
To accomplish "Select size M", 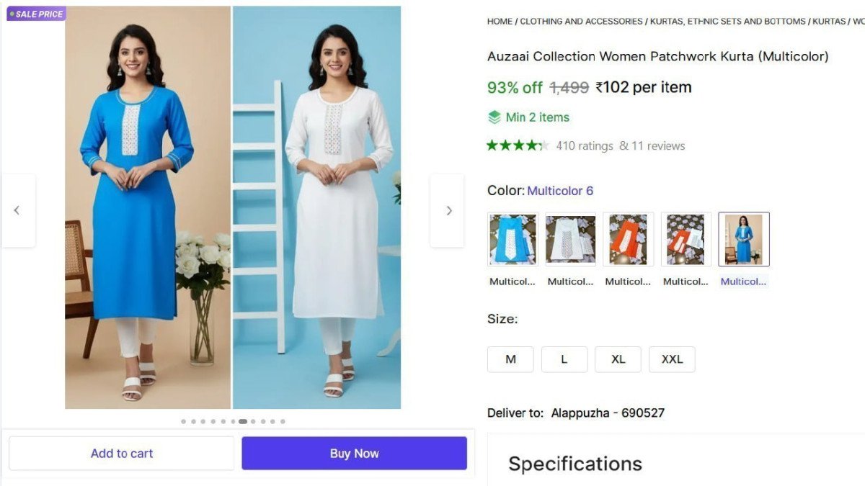I will pyautogui.click(x=510, y=359).
